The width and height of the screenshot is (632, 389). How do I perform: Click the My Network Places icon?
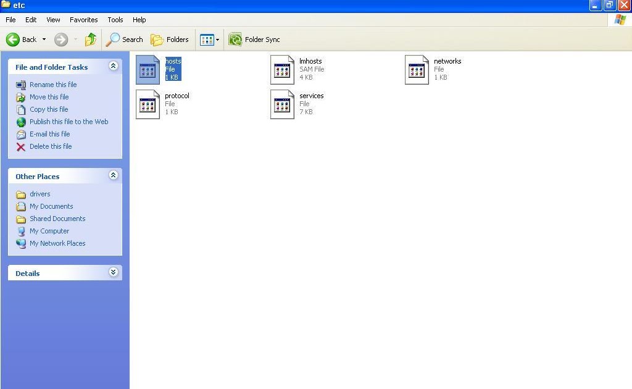tap(21, 244)
